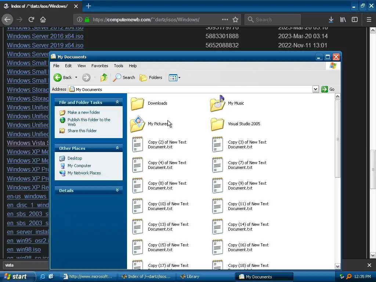Click Make a new folder
The height and width of the screenshot is (282, 376).
[x=84, y=112]
